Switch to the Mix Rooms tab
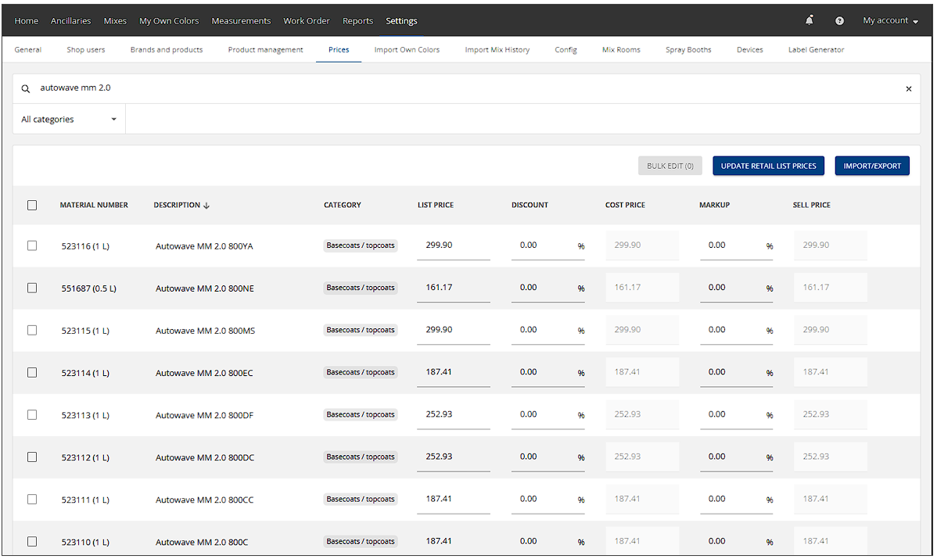Screen dimensions: 937x559 click(621, 49)
